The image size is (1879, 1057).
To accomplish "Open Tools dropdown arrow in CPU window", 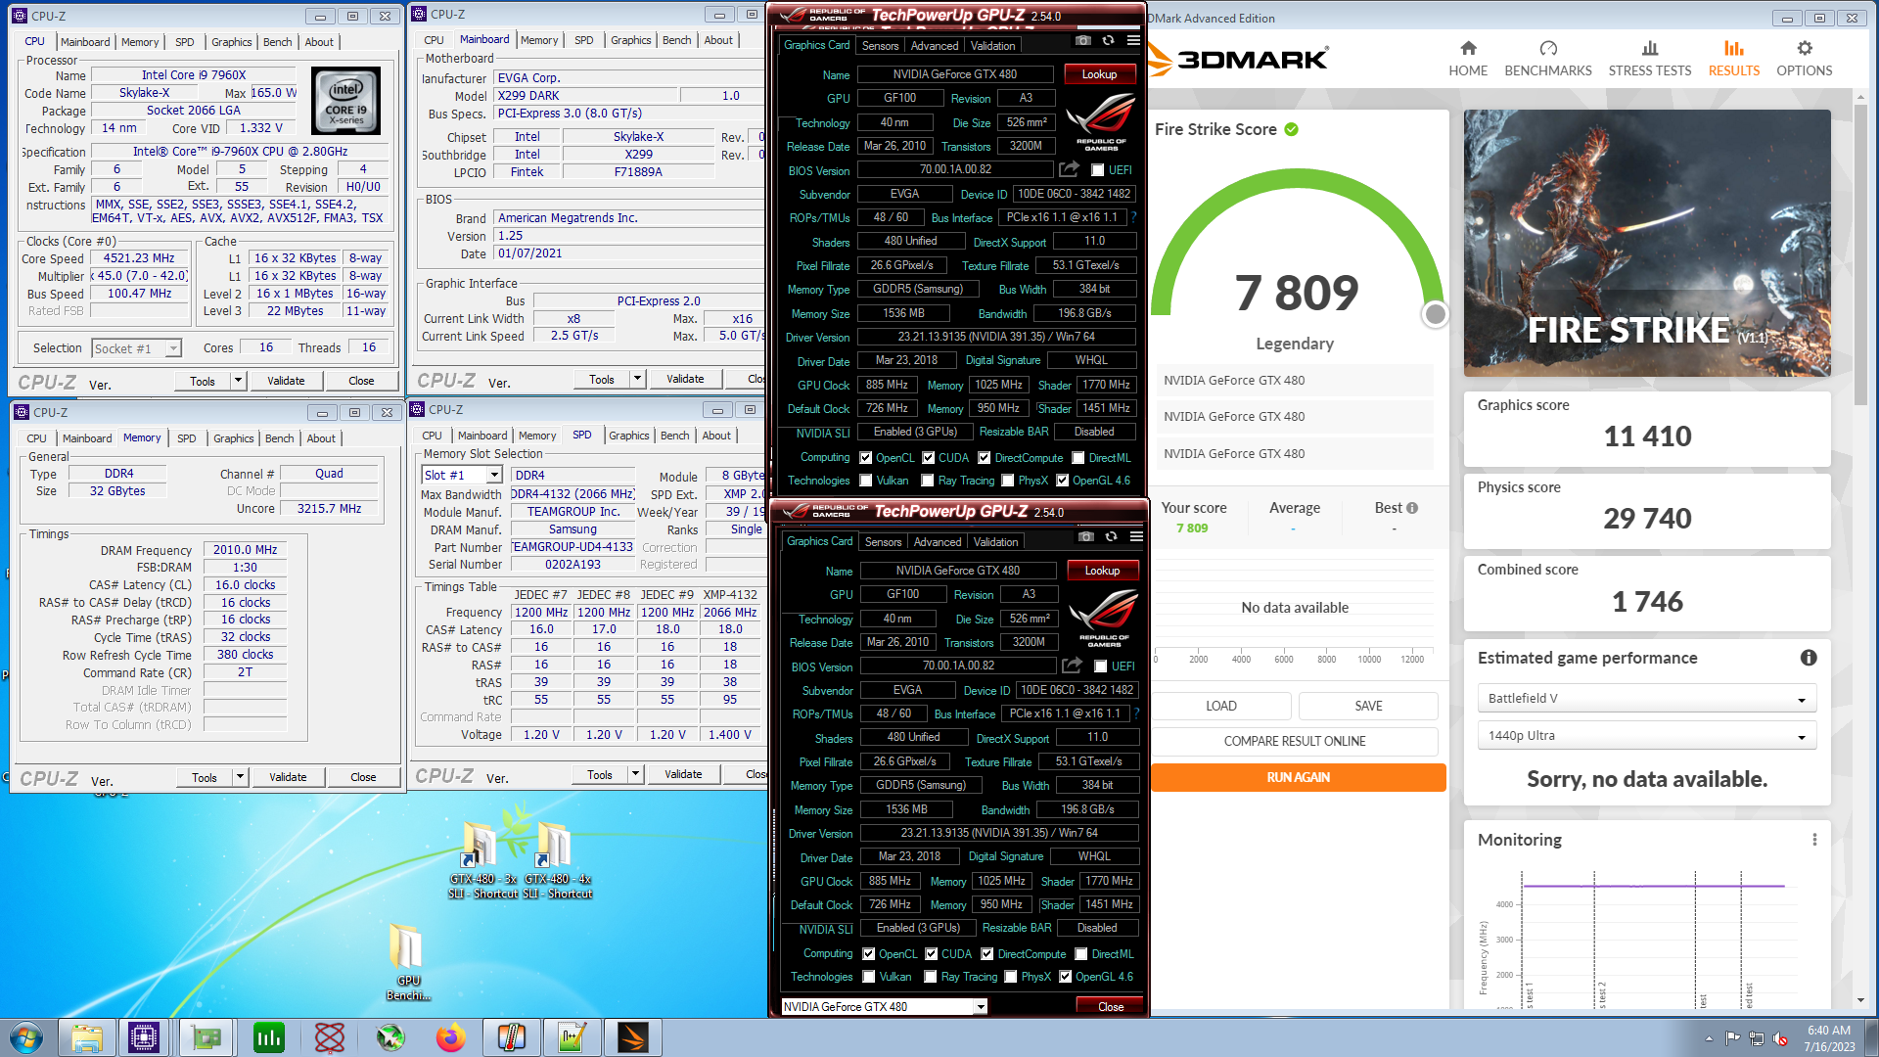I will click(238, 381).
